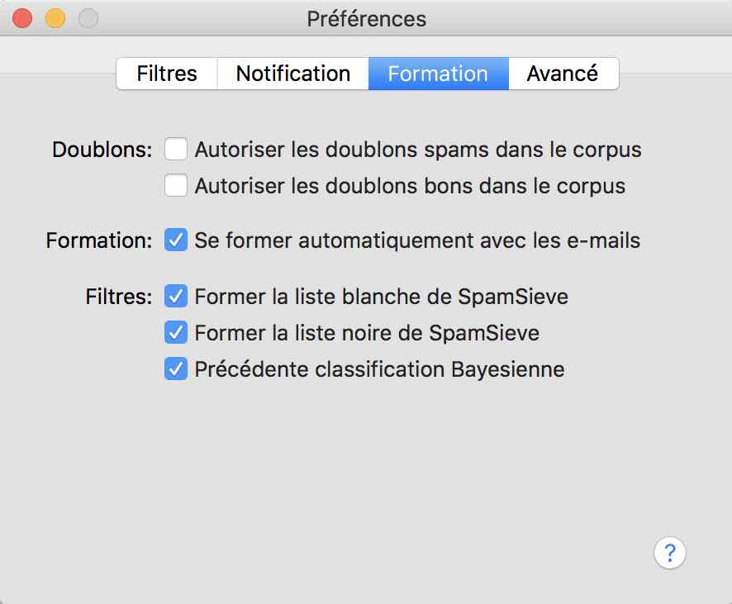732x604 pixels.
Task: Click label text 'Autoriser les doublons spams dans le corpus'
Action: 418,150
